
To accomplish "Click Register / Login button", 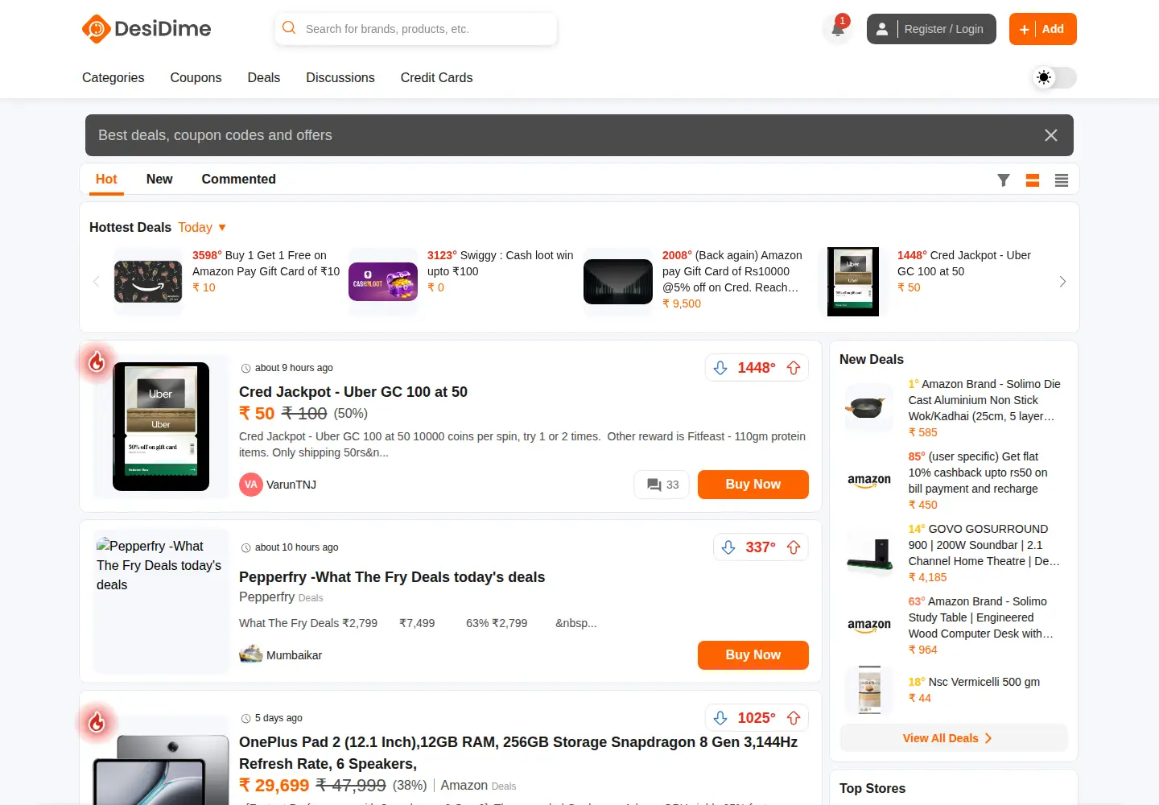I will 931,29.
